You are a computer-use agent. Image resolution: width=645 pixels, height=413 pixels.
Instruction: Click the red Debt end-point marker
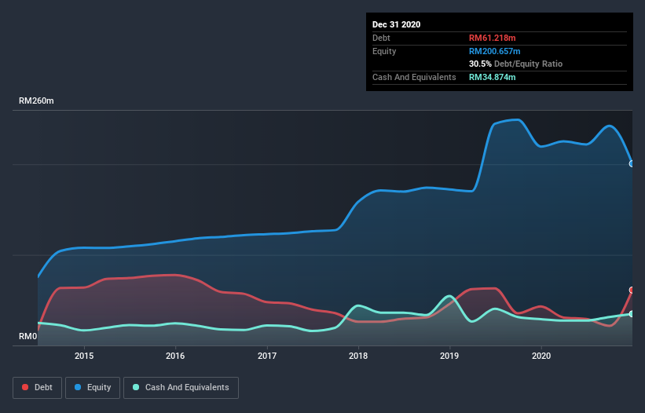click(632, 291)
